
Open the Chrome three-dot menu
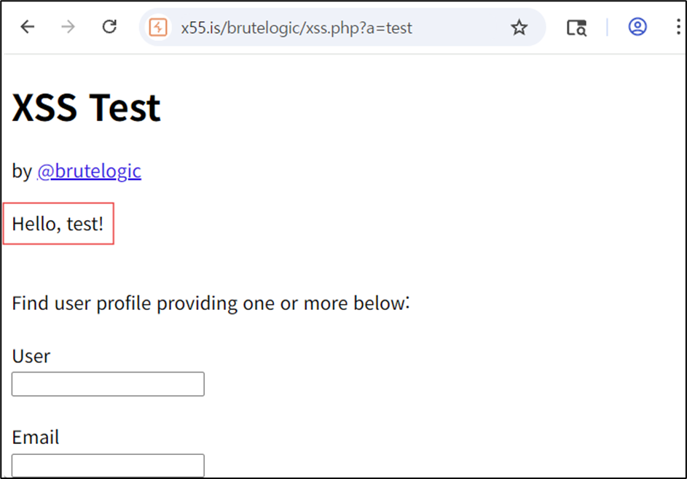point(678,27)
